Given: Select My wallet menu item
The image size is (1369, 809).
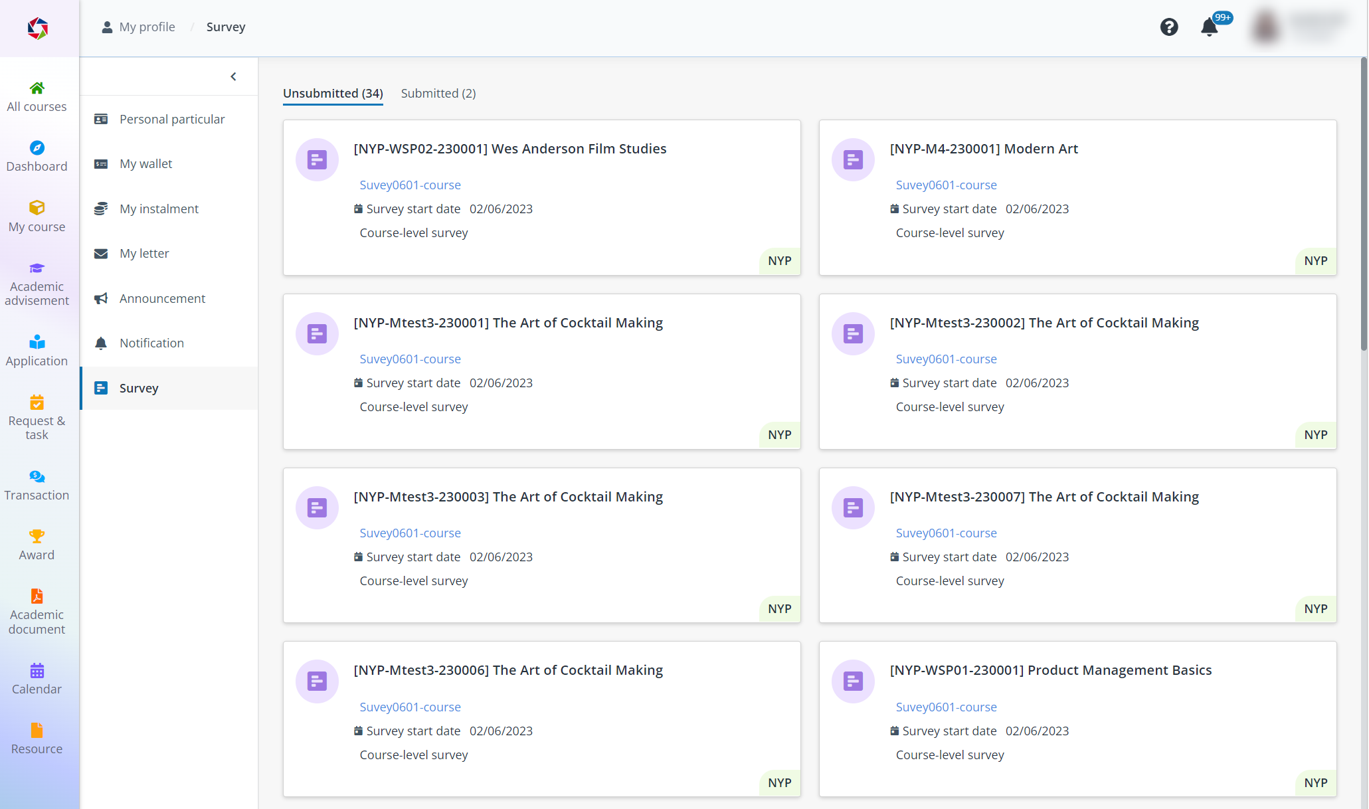Looking at the screenshot, I should 169,164.
